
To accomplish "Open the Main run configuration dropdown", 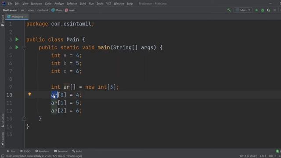I will coord(243,10).
